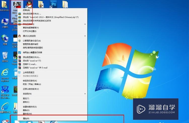Open the Administrator folder desktop icon

click(x=5, y=6)
